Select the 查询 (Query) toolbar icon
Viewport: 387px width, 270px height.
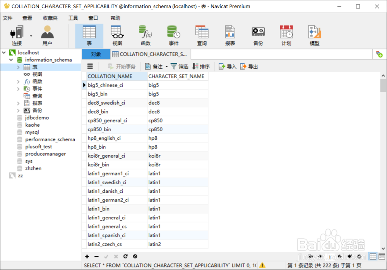pyautogui.click(x=202, y=35)
